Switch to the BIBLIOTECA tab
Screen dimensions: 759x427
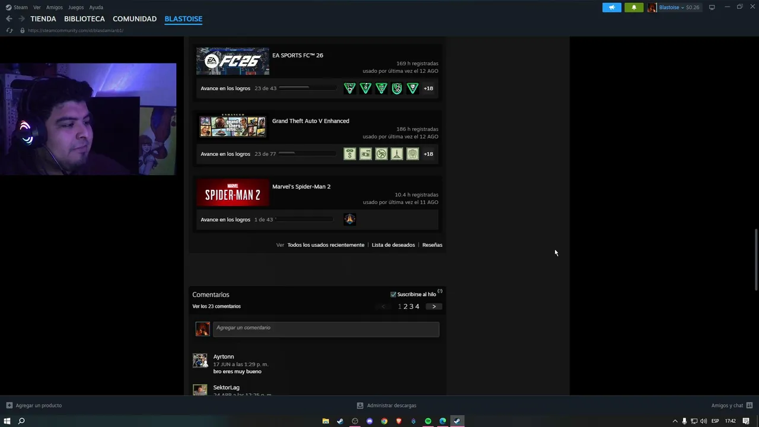point(84,19)
